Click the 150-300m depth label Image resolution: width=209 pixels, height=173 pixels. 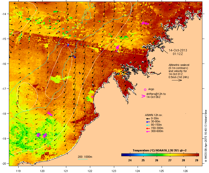pyautogui.click(x=157, y=128)
